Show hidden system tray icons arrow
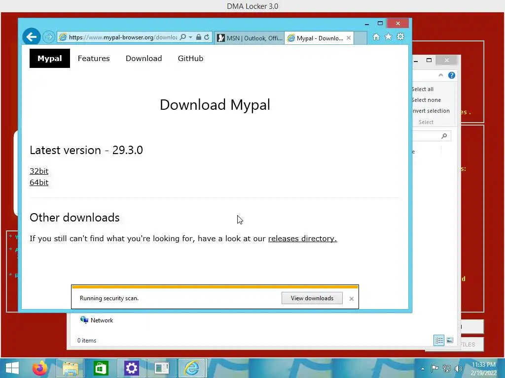The height and width of the screenshot is (378, 505). [x=423, y=369]
